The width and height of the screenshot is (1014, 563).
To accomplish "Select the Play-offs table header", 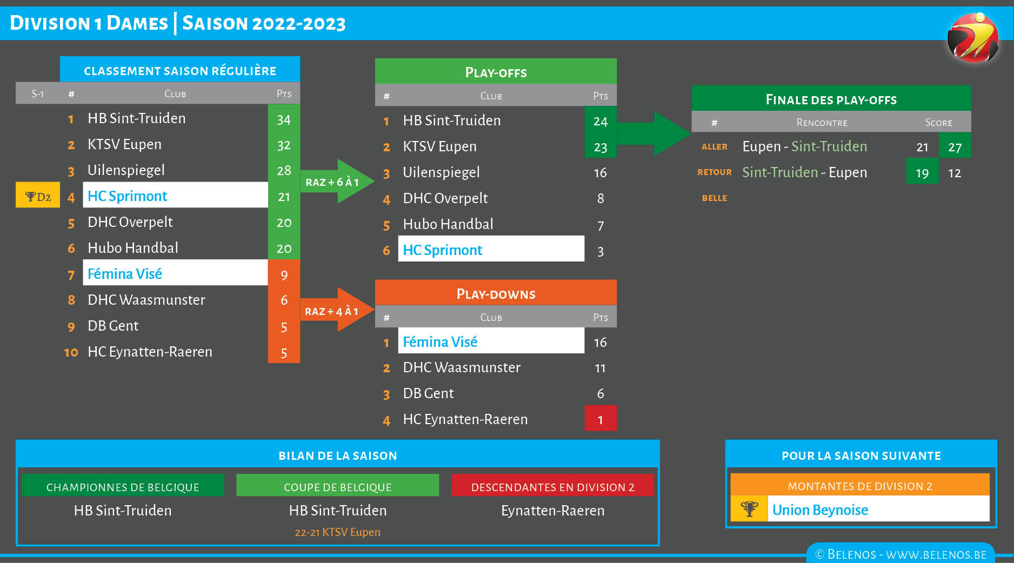I will coord(496,72).
